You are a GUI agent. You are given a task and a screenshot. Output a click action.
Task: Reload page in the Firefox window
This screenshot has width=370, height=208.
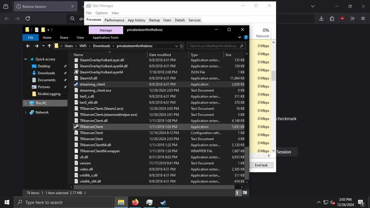pos(28,18)
